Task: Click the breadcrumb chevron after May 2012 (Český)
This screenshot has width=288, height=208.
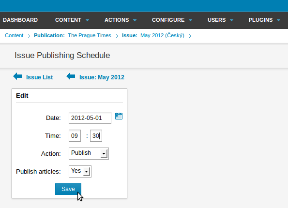Action: 190,36
